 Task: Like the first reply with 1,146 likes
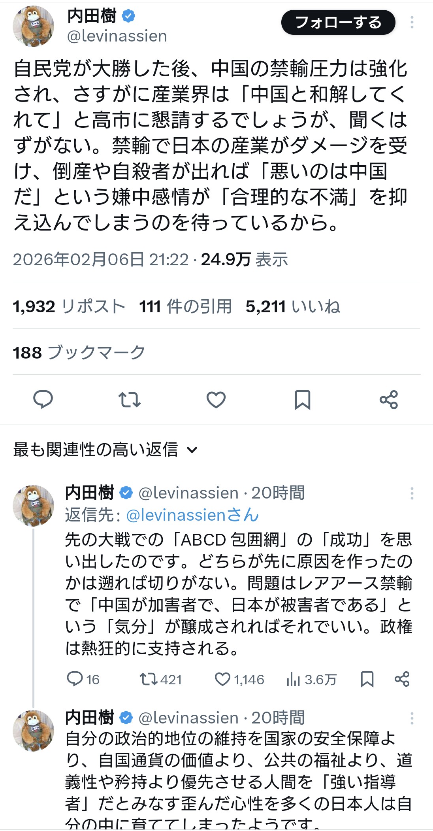pos(239,679)
